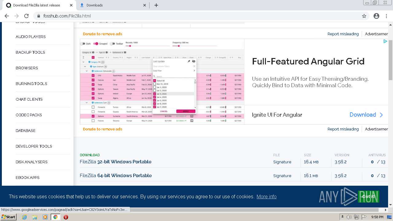The width and height of the screenshot is (393, 221).
Task: Launch the media player taskbar icon
Action: coord(45,217)
